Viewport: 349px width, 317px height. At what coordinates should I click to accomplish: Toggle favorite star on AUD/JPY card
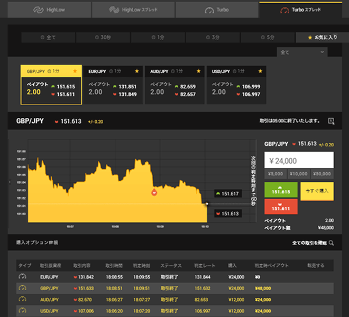(198, 71)
